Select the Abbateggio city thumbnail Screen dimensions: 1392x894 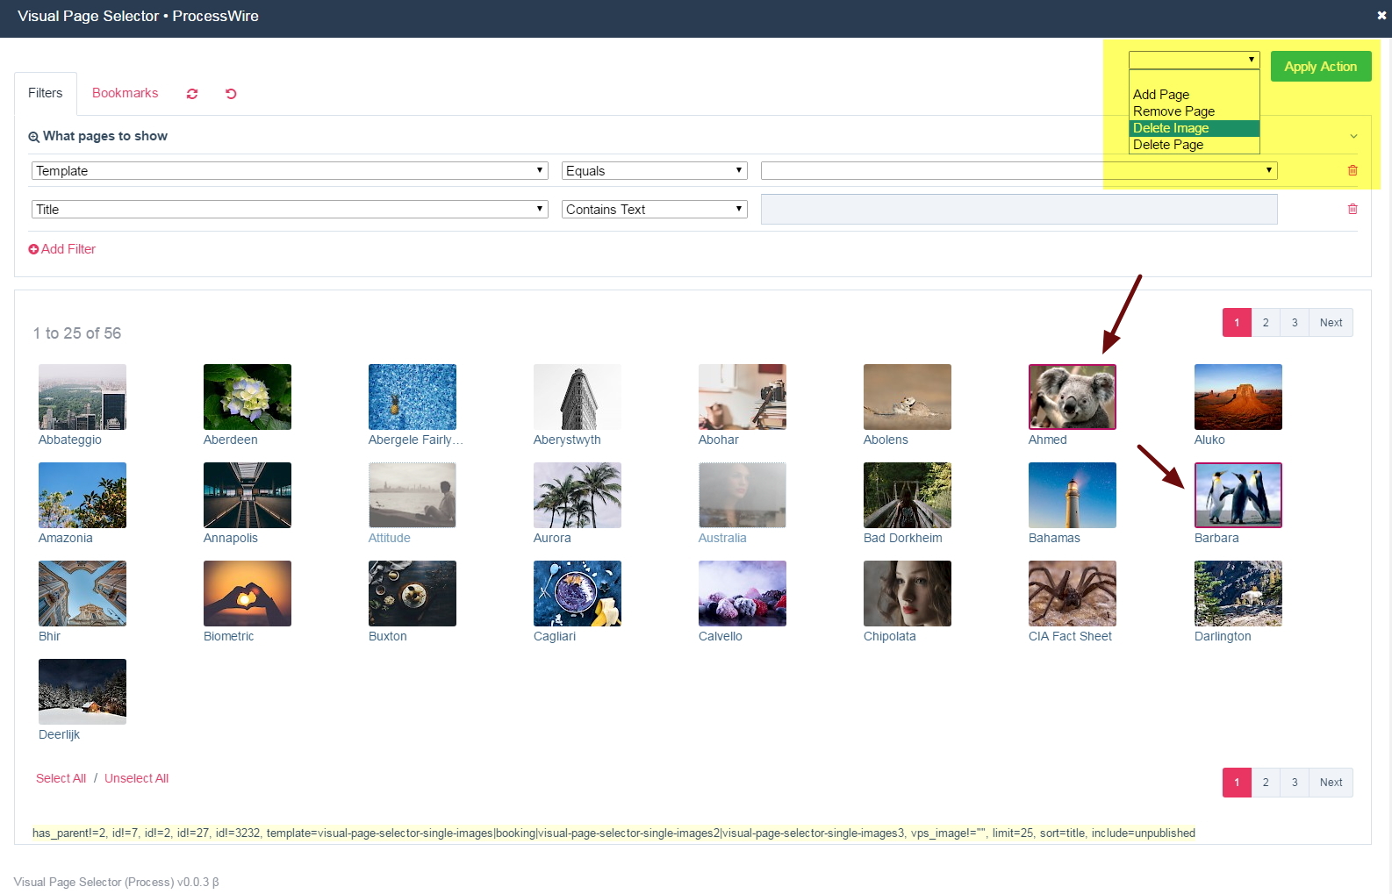[83, 397]
